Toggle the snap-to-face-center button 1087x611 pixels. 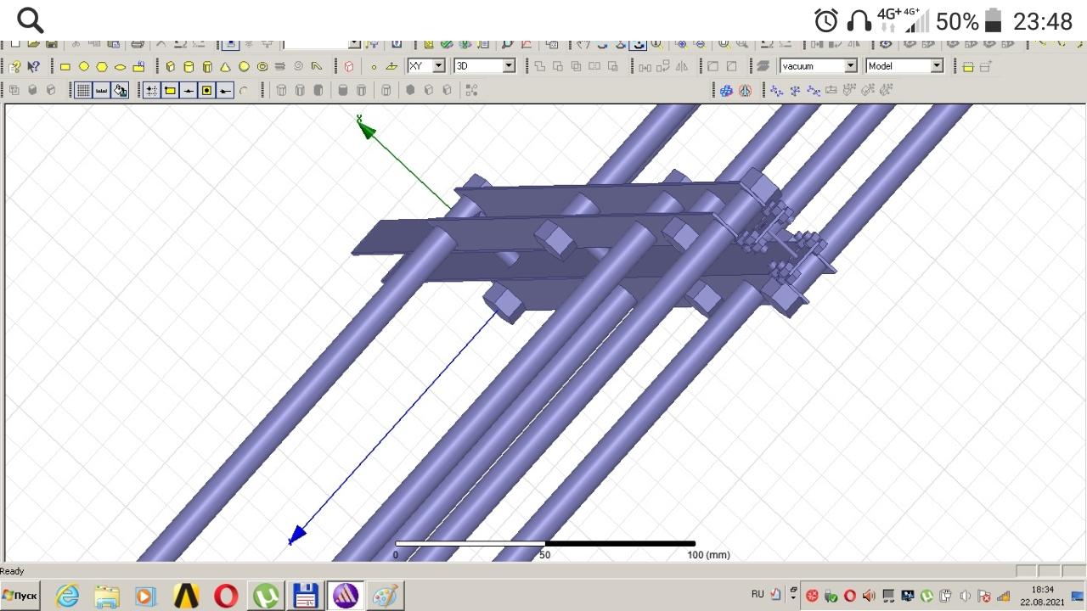pos(206,90)
